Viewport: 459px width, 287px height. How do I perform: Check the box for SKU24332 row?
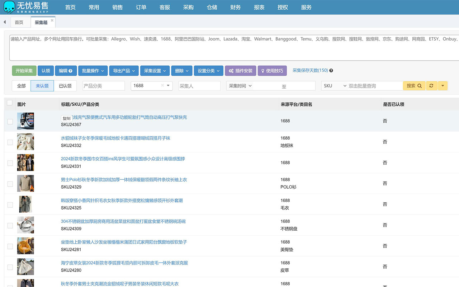[x=10, y=142]
